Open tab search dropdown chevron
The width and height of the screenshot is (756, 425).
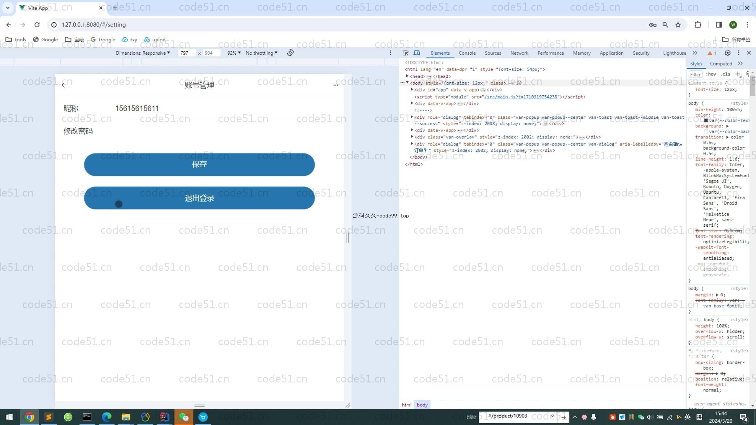(x=8, y=8)
